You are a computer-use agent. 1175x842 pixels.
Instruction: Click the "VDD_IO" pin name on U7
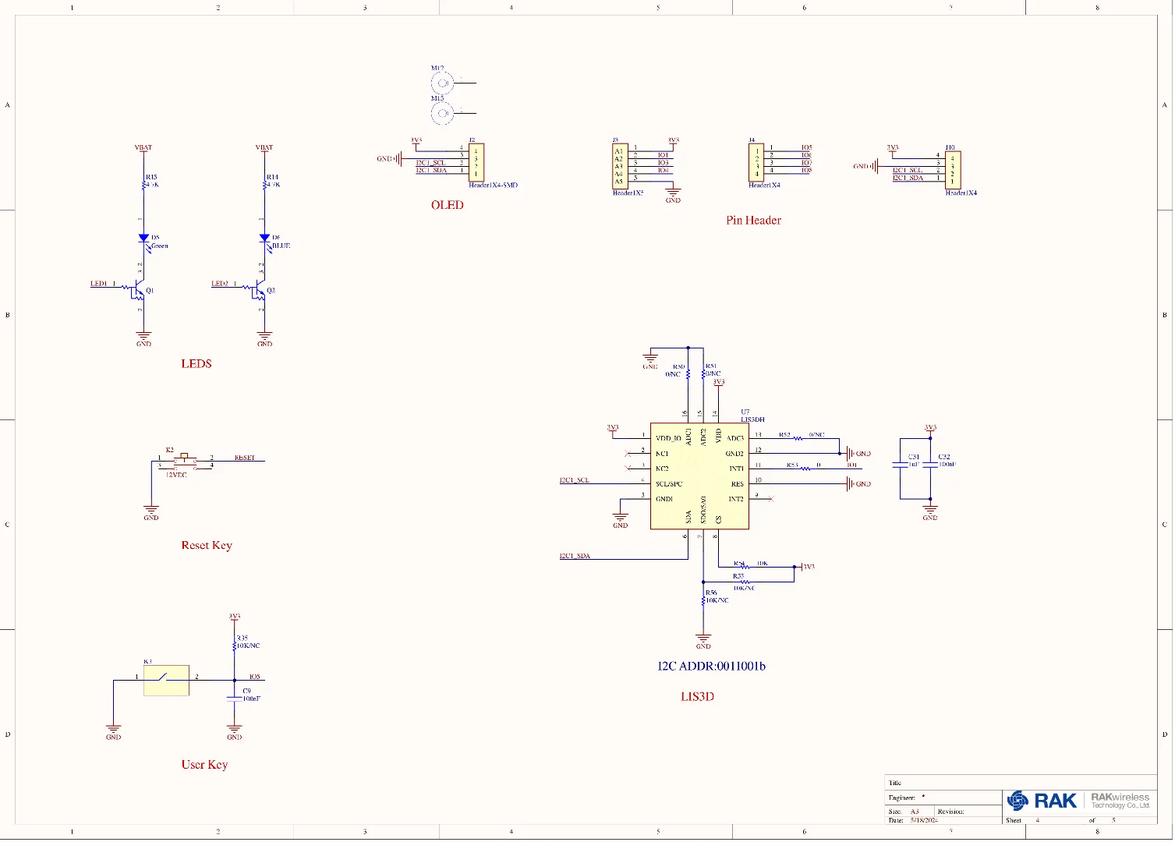668,439
